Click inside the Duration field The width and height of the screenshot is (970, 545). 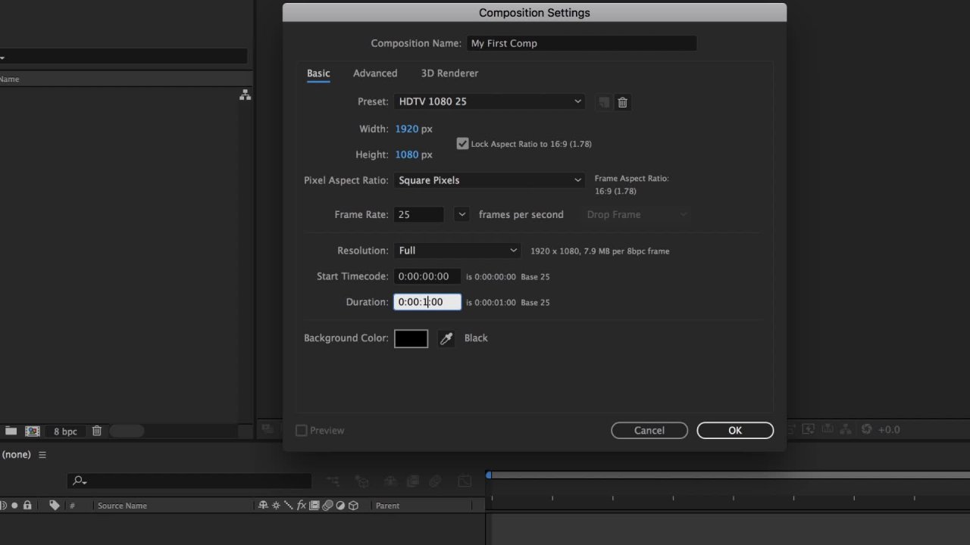point(427,302)
